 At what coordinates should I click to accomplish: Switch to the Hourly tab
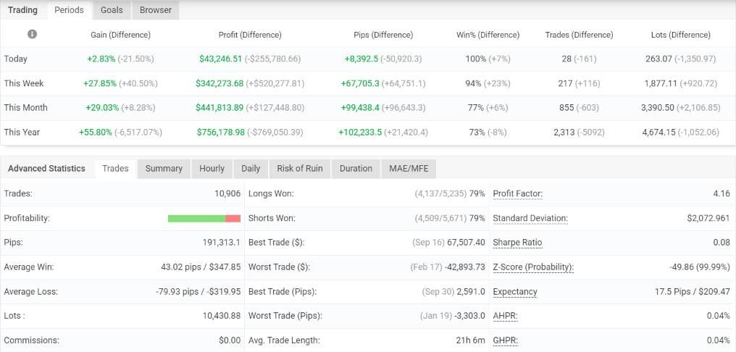pyautogui.click(x=212, y=168)
